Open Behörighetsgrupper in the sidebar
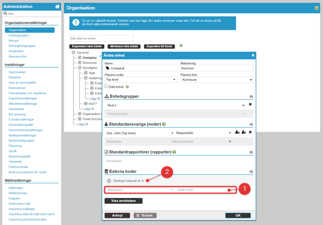323x225 pixels. click(x=22, y=46)
